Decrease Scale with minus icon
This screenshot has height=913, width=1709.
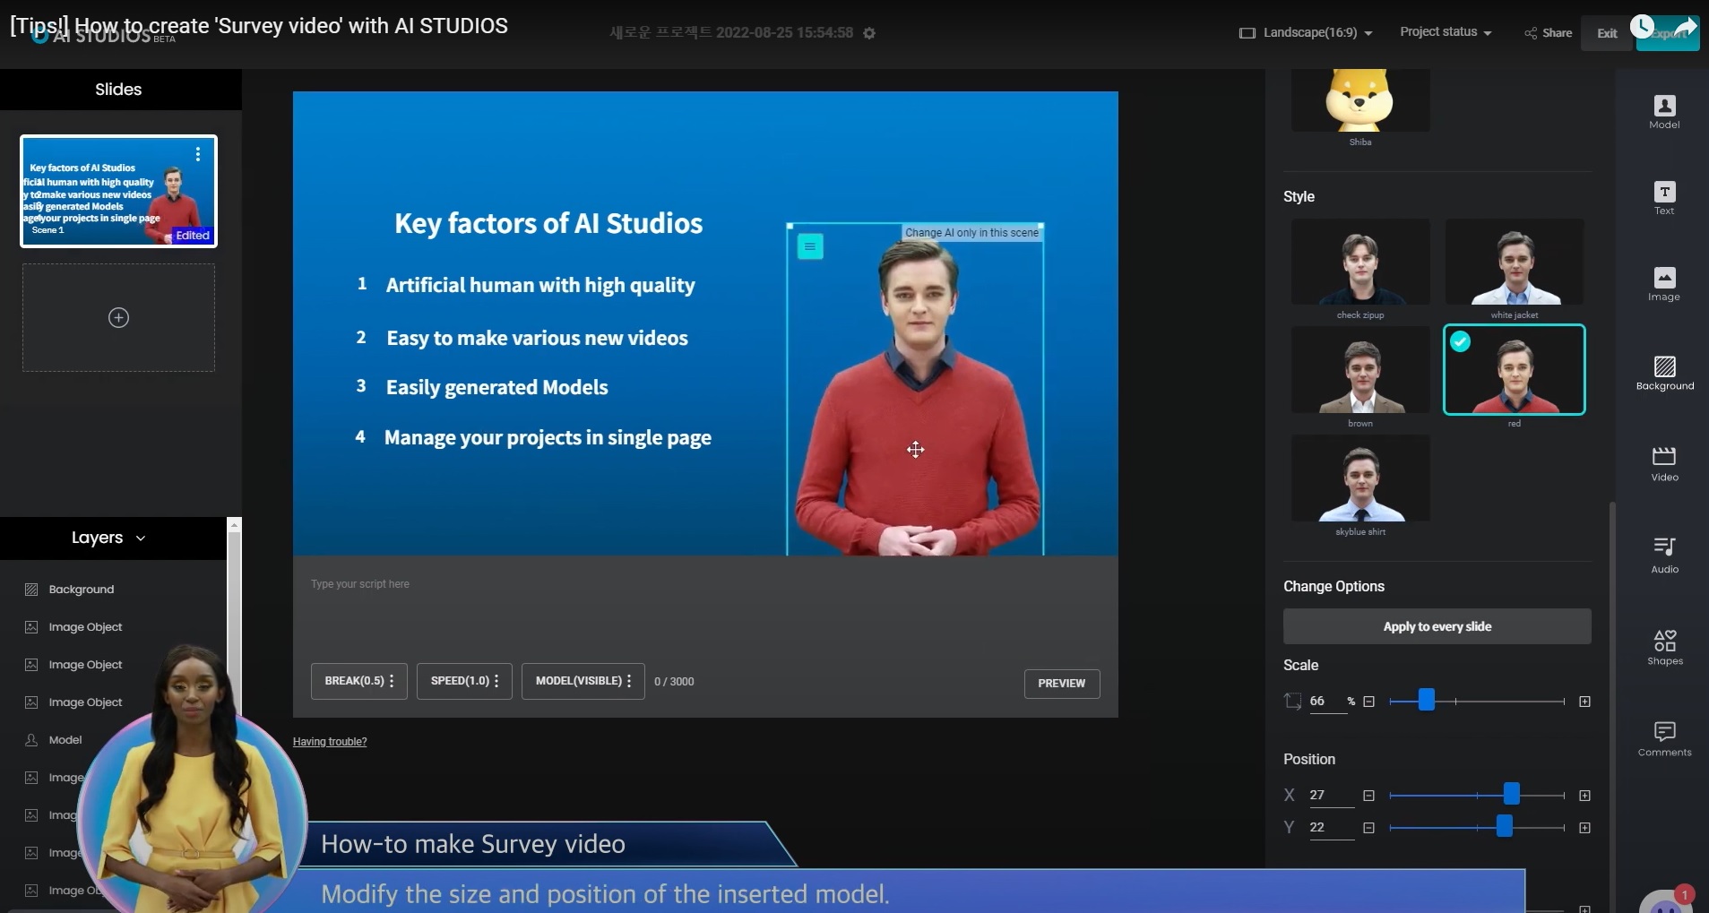point(1368,702)
